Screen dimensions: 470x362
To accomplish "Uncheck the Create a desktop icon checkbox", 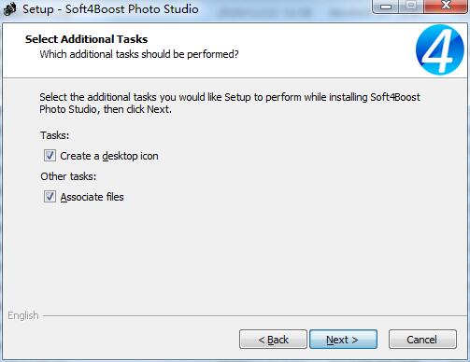I will click(50, 156).
